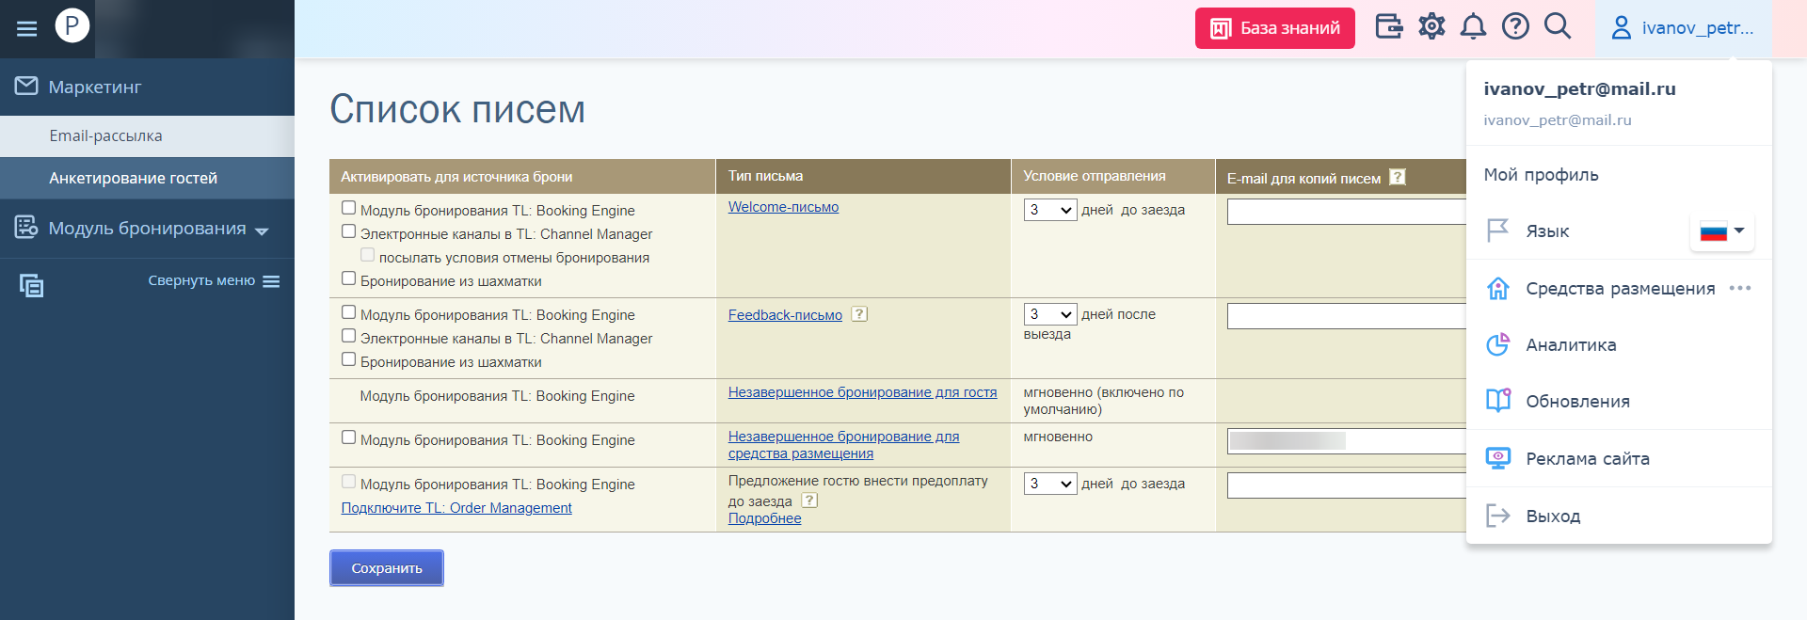The image size is (1807, 620).
Task: Click email copy field for Feedback-письмо
Action: coord(1346,316)
